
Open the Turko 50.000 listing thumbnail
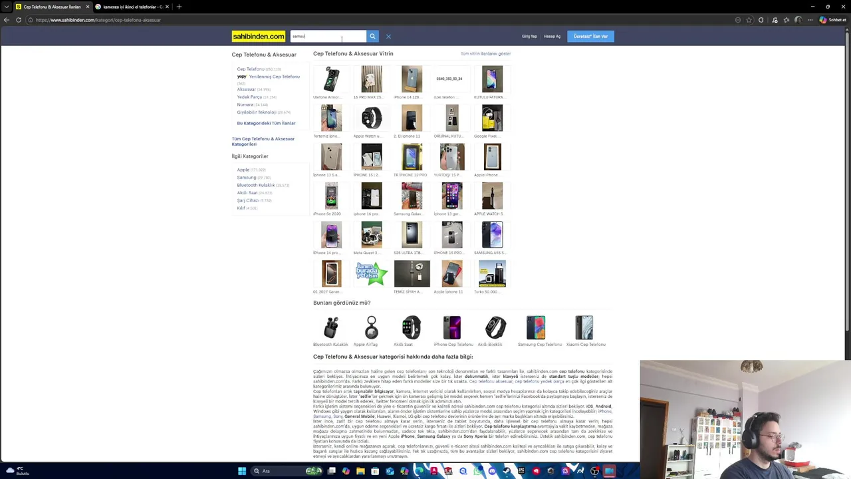point(492,273)
